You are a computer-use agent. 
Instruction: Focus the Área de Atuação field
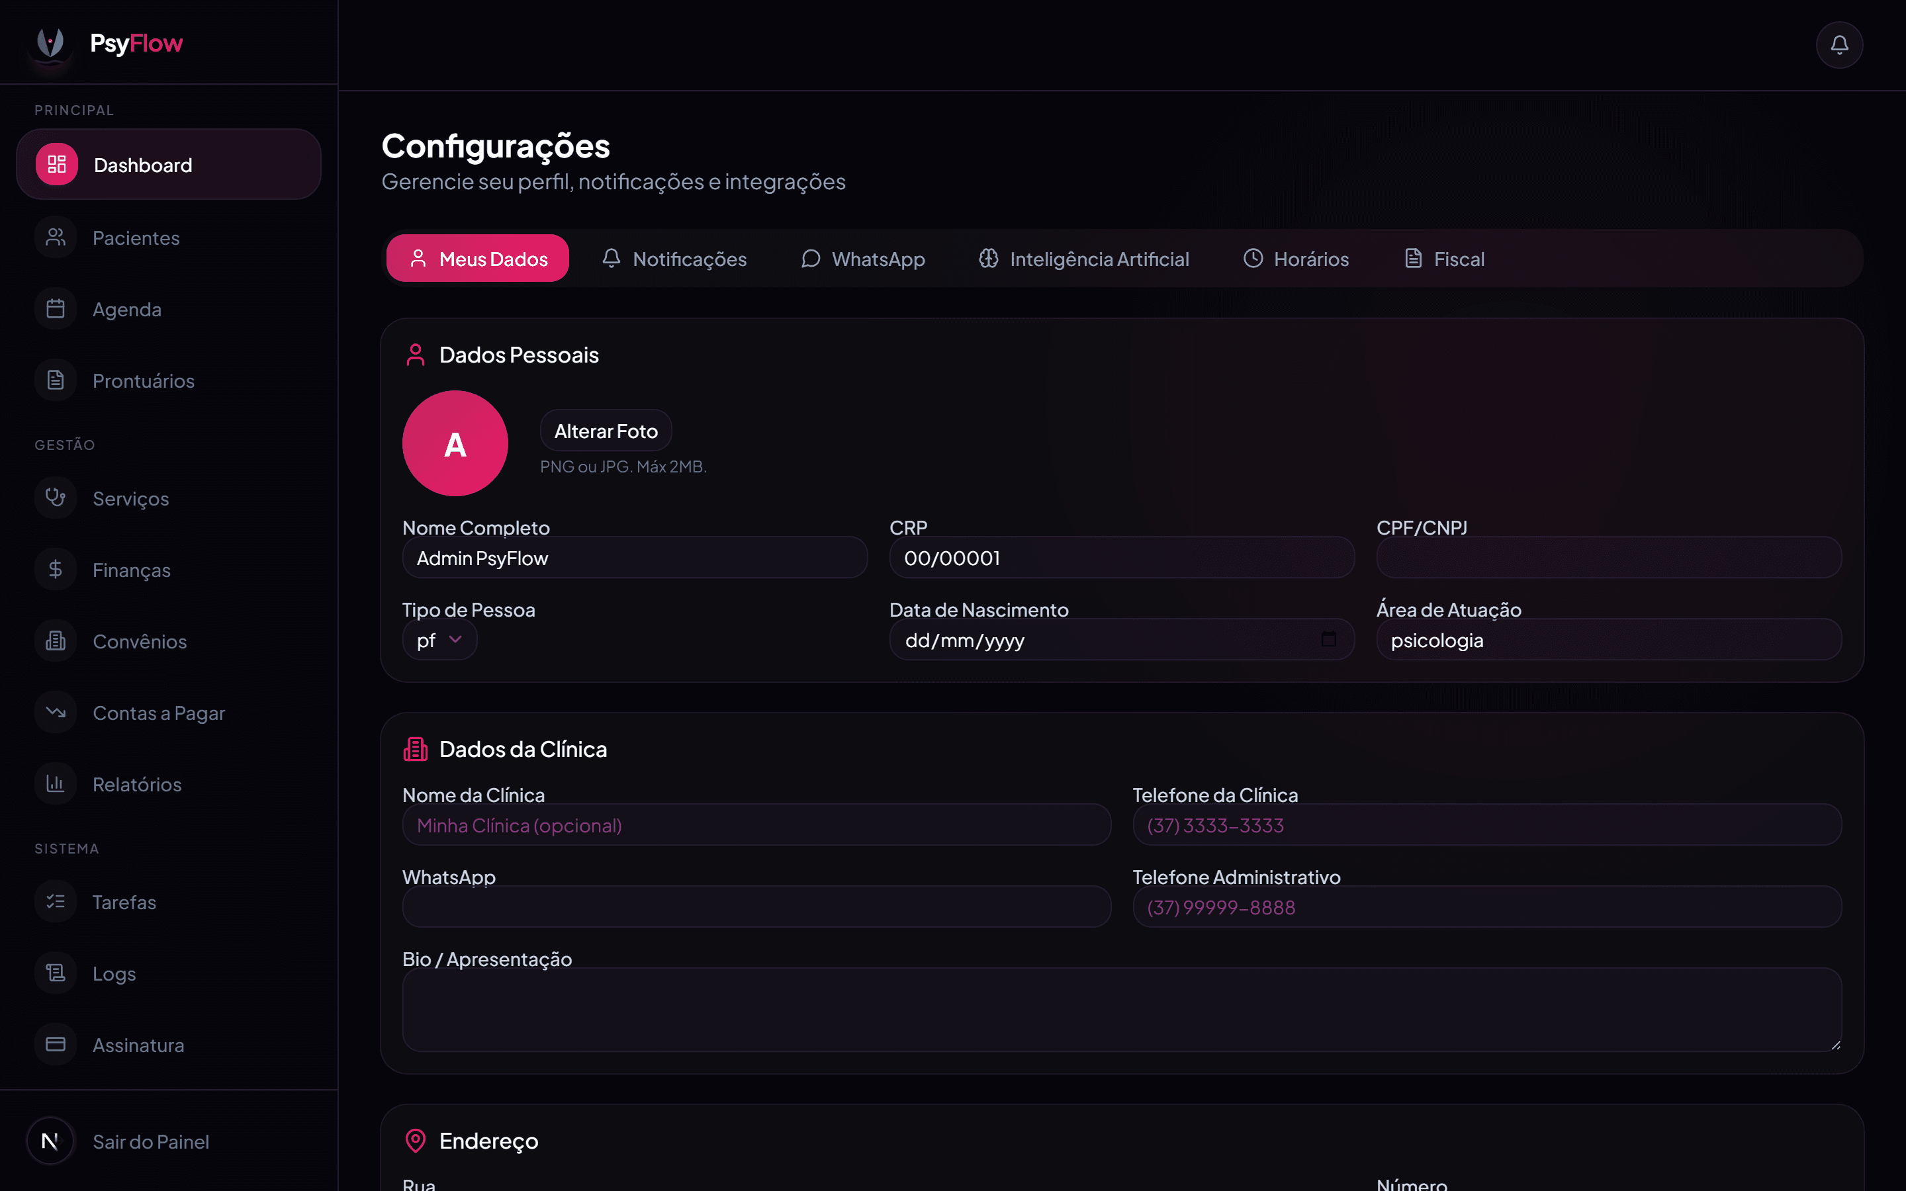[1608, 640]
